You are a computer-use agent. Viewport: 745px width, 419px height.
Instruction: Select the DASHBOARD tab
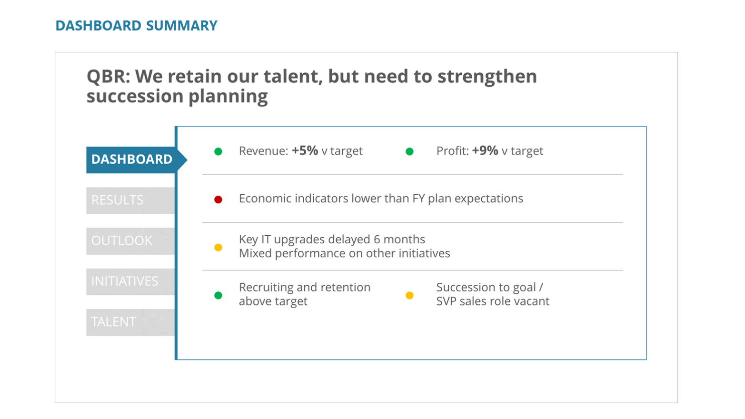[x=131, y=160]
